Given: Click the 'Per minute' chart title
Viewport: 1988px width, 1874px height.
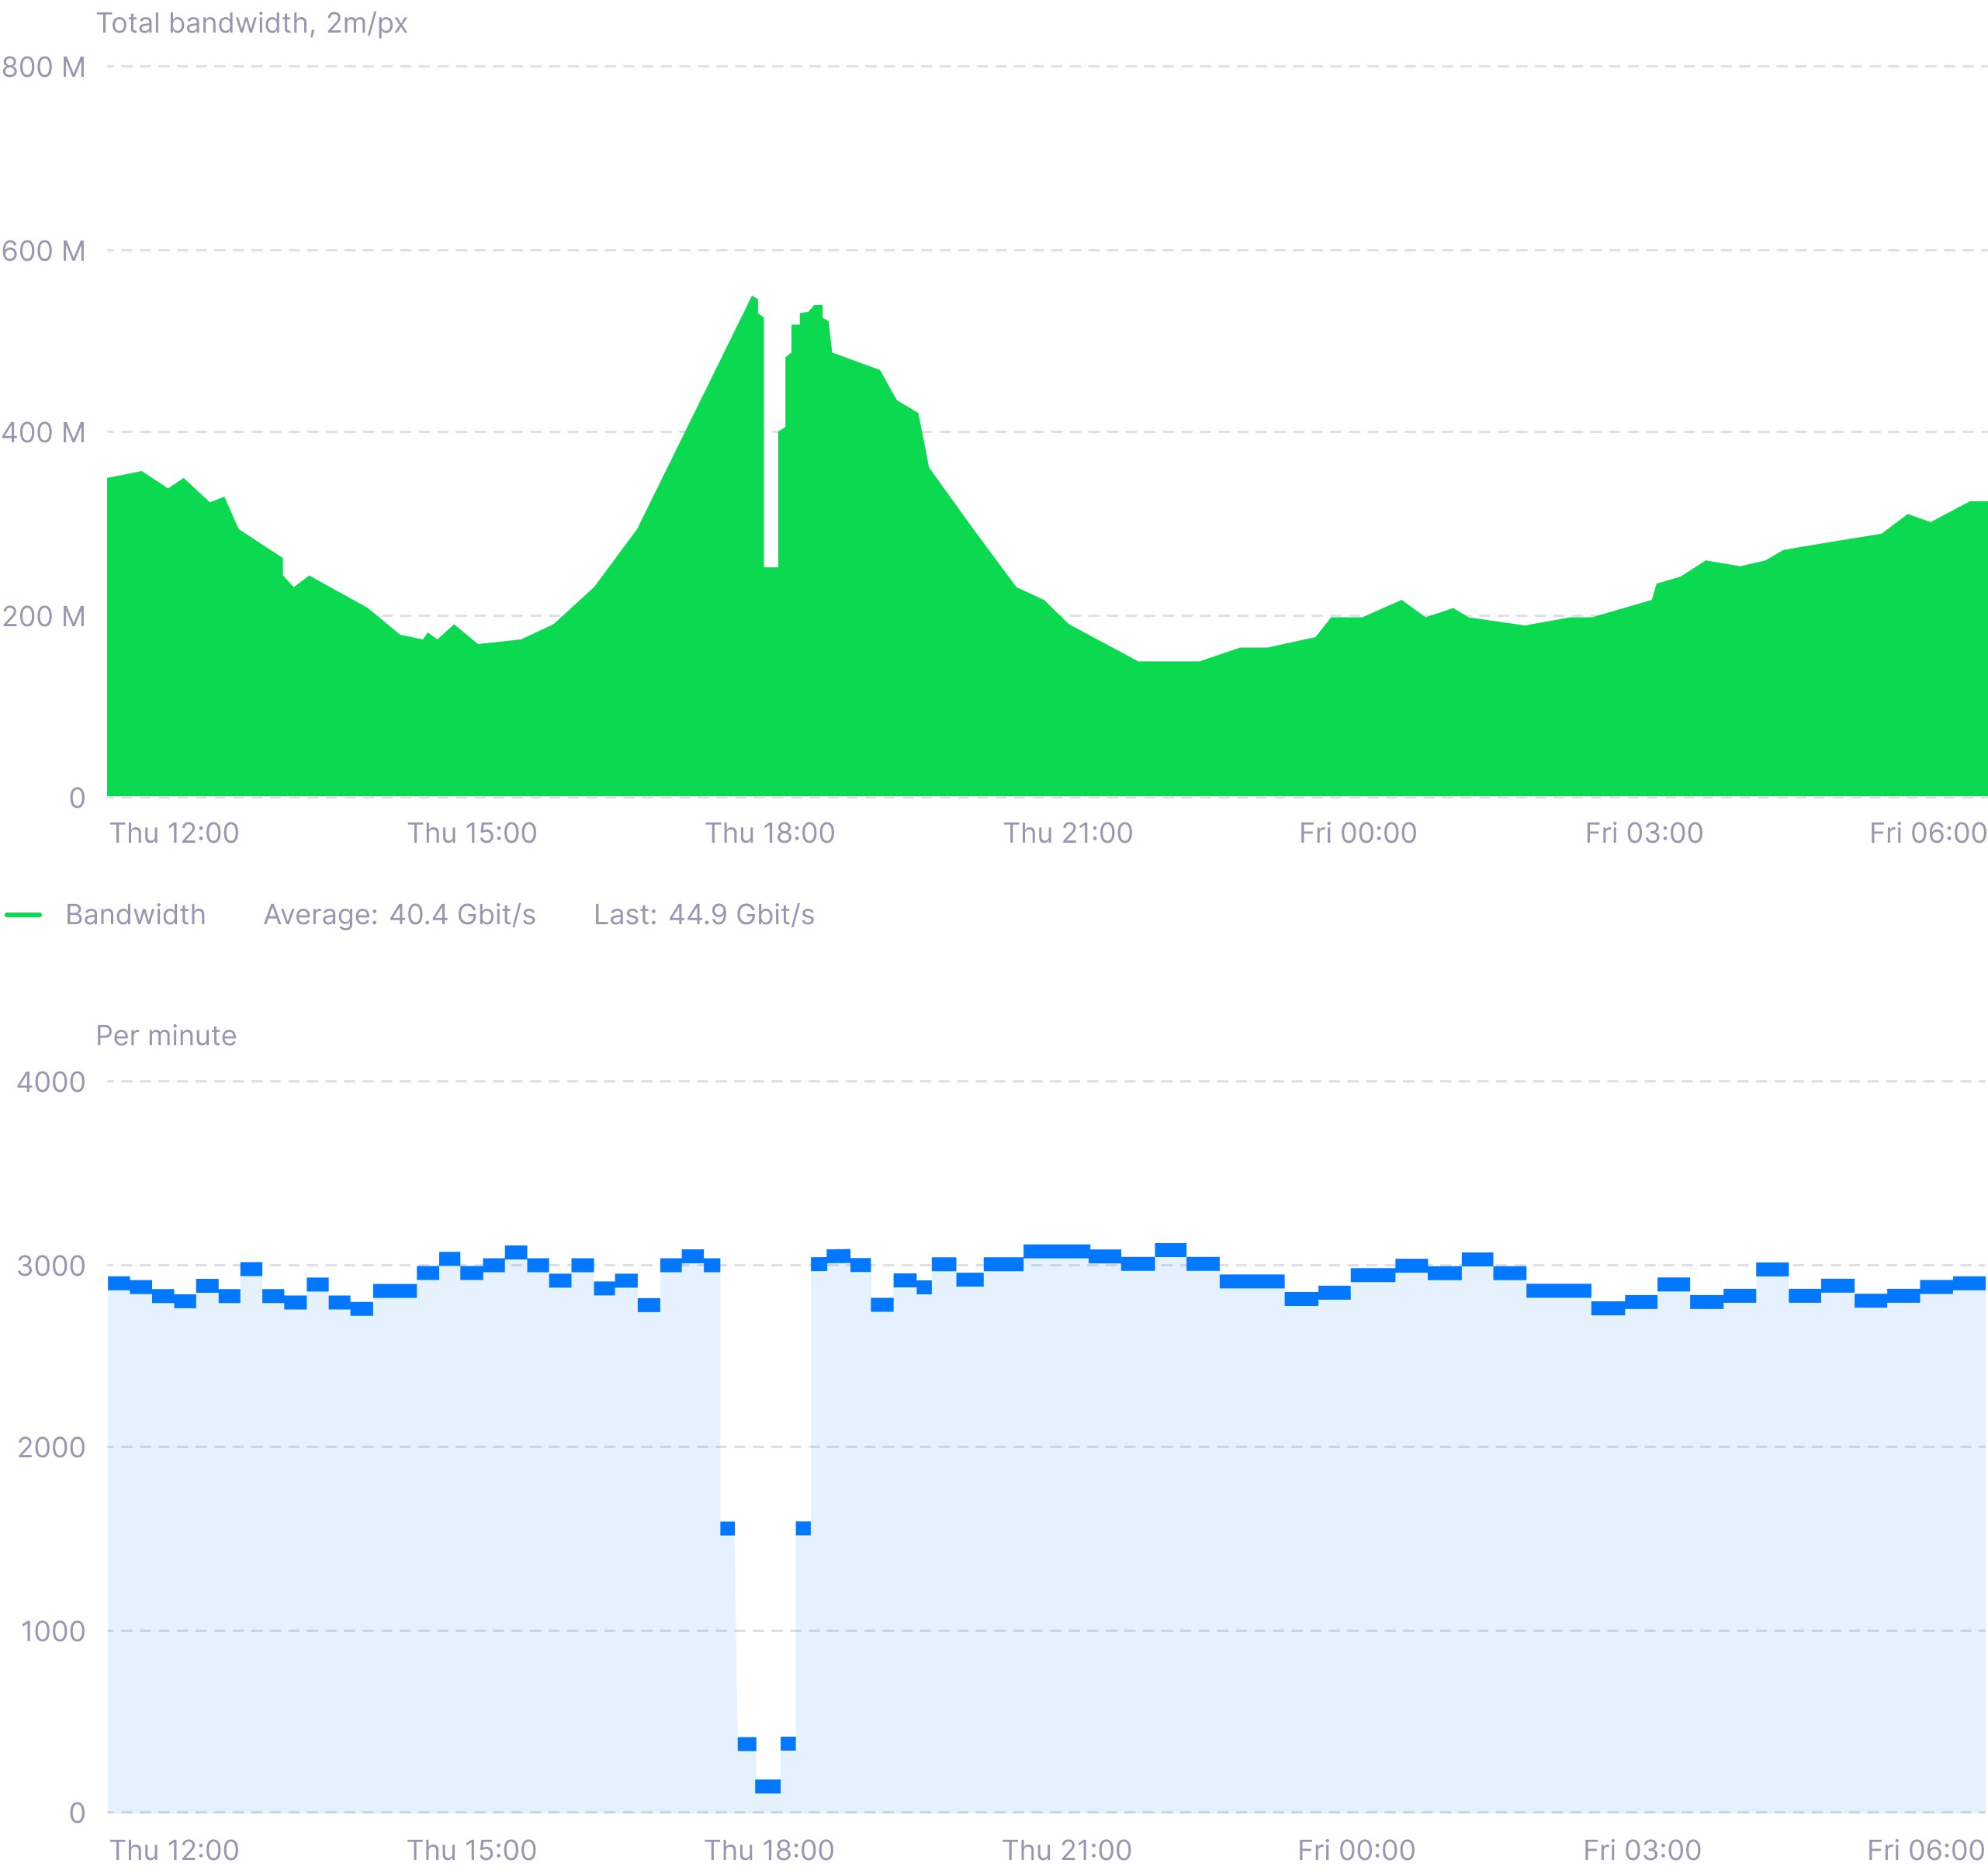Looking at the screenshot, I should (166, 1035).
